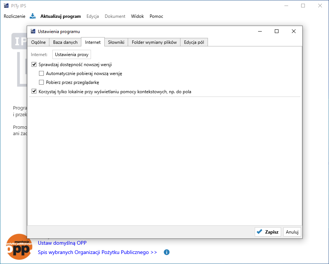Viewport: 329px width, 264px height.
Task: Open the Rozliczenie menu
Action: click(x=14, y=16)
